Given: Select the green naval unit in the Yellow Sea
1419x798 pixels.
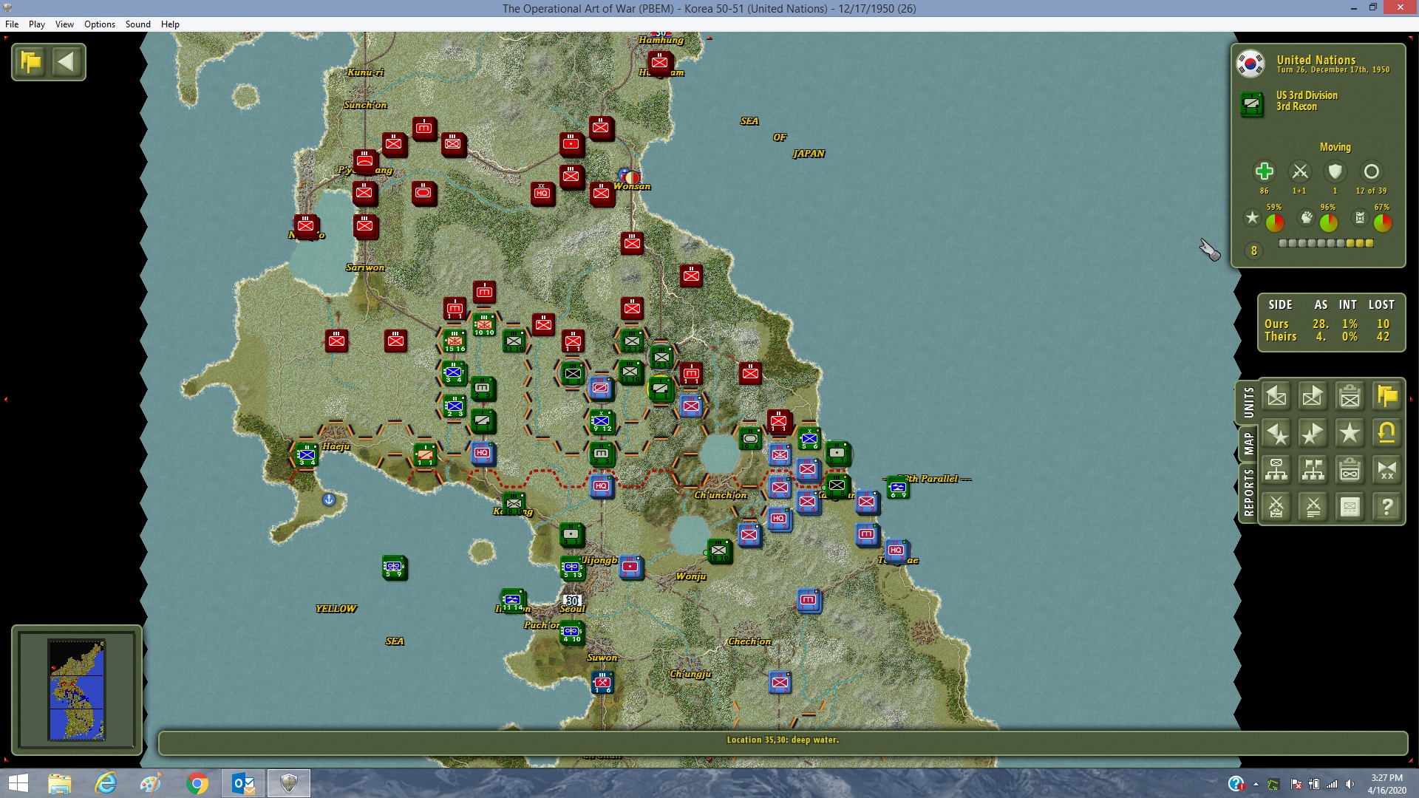Looking at the screenshot, I should 394,567.
